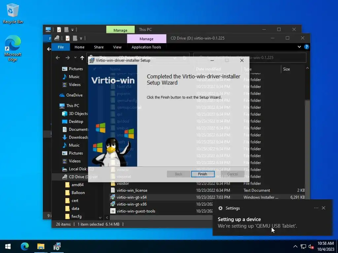Show hidden system tray icons
The width and height of the screenshot is (338, 253).
pos(295,246)
